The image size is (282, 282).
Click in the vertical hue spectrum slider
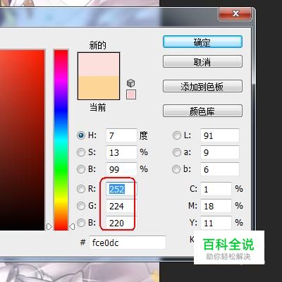(61, 140)
